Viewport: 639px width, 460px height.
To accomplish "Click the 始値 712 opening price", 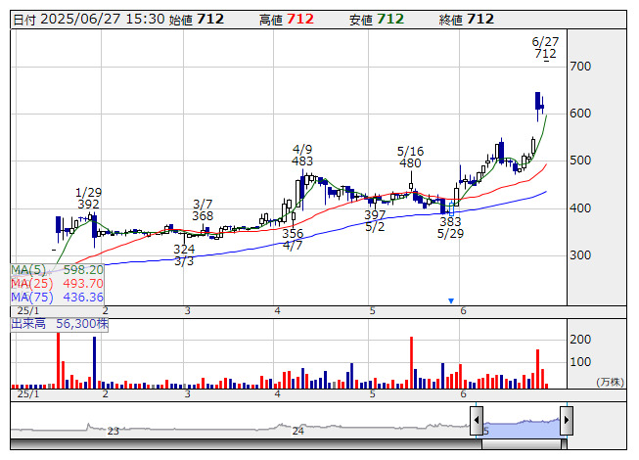I will coord(197,20).
